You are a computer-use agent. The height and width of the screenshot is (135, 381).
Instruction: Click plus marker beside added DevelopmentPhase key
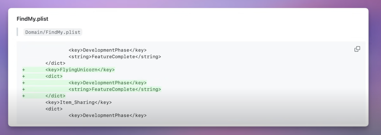point(24,83)
